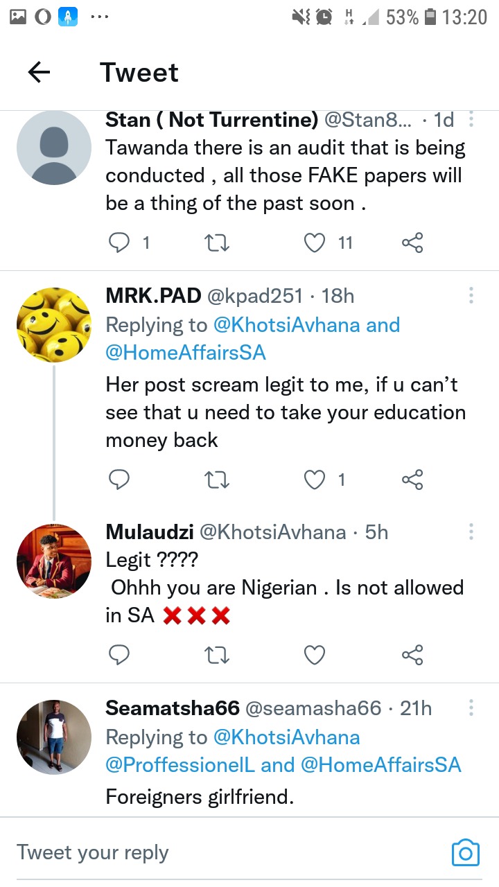
Task: Tap the back arrow in Tweet header
Action: (40, 72)
